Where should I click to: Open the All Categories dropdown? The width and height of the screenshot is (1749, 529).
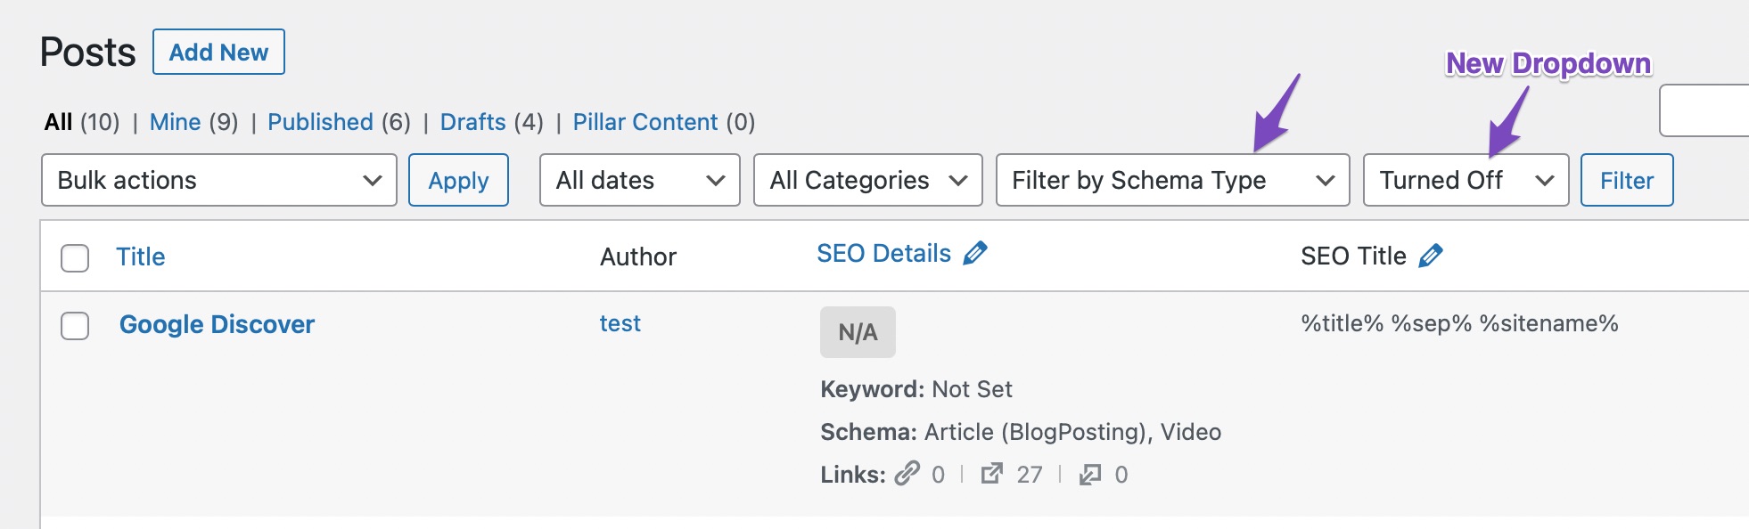[x=868, y=180]
